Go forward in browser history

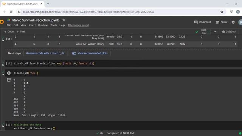4,12
